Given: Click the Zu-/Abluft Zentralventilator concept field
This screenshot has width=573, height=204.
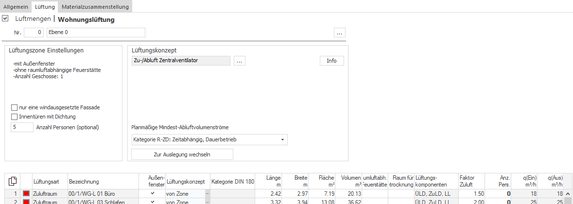Looking at the screenshot, I should 181,61.
